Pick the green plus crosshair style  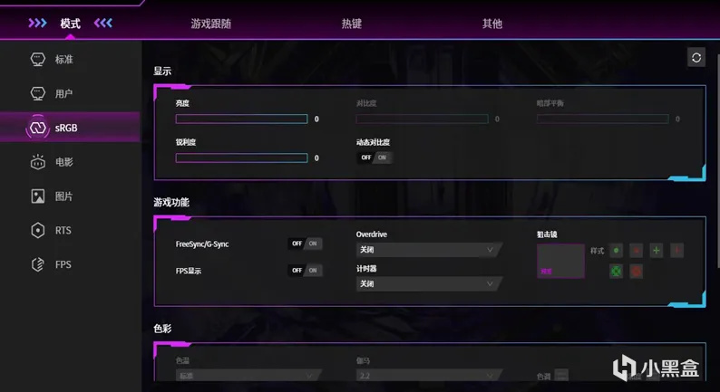coord(657,251)
